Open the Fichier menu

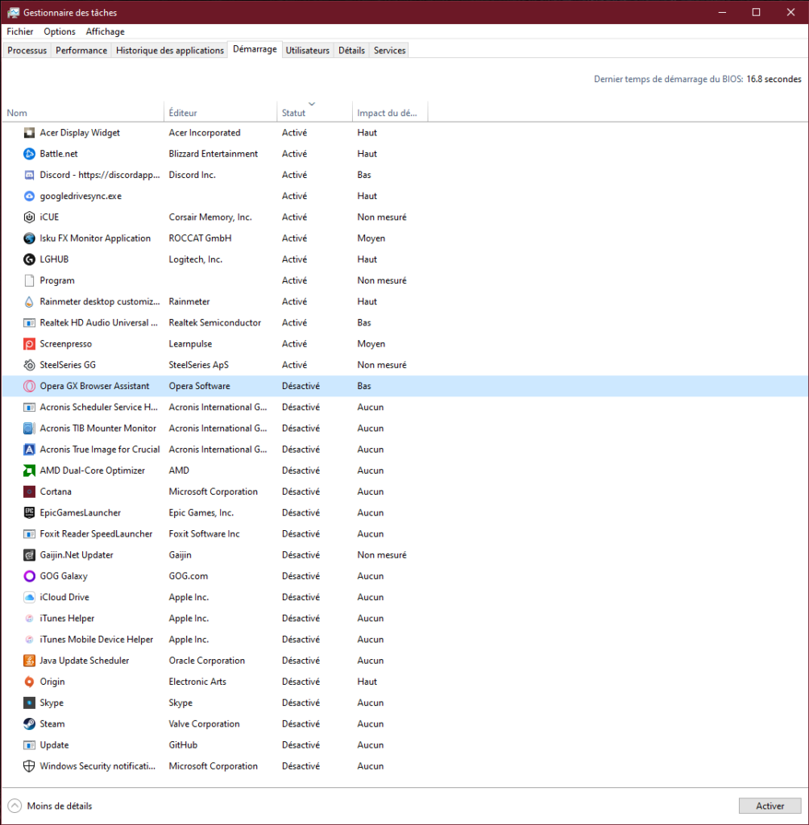pyautogui.click(x=20, y=31)
